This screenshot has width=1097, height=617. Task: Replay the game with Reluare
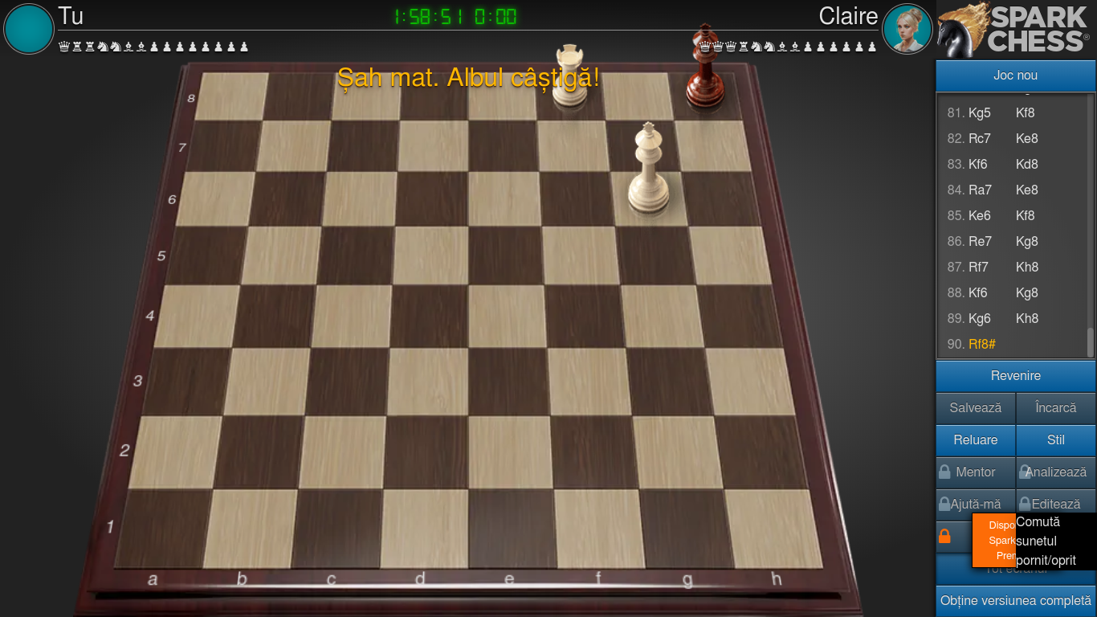(975, 440)
